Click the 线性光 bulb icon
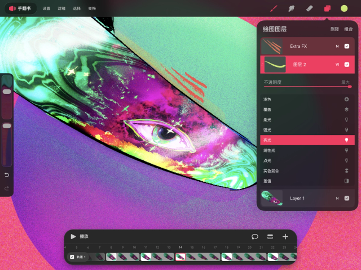Image resolution: width=361 pixels, height=270 pixels. click(x=346, y=150)
